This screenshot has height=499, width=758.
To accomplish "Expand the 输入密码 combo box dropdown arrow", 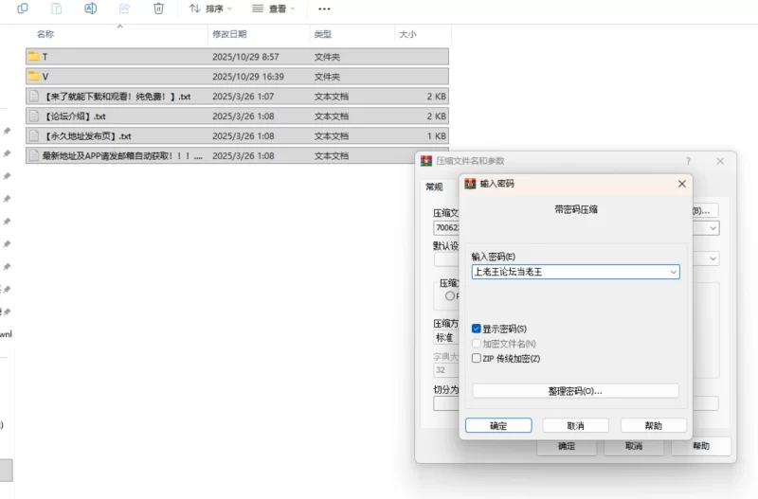I will [x=673, y=272].
